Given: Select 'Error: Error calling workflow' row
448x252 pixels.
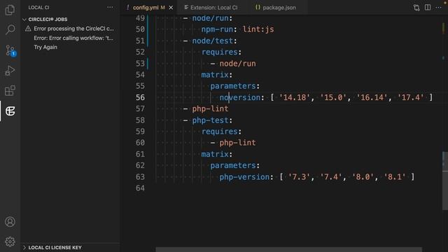Looking at the screenshot, I should coord(70,38).
